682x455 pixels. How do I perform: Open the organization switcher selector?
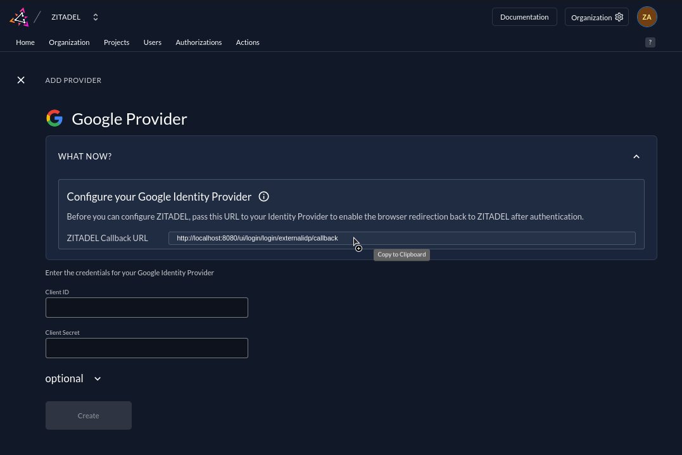[x=95, y=16]
